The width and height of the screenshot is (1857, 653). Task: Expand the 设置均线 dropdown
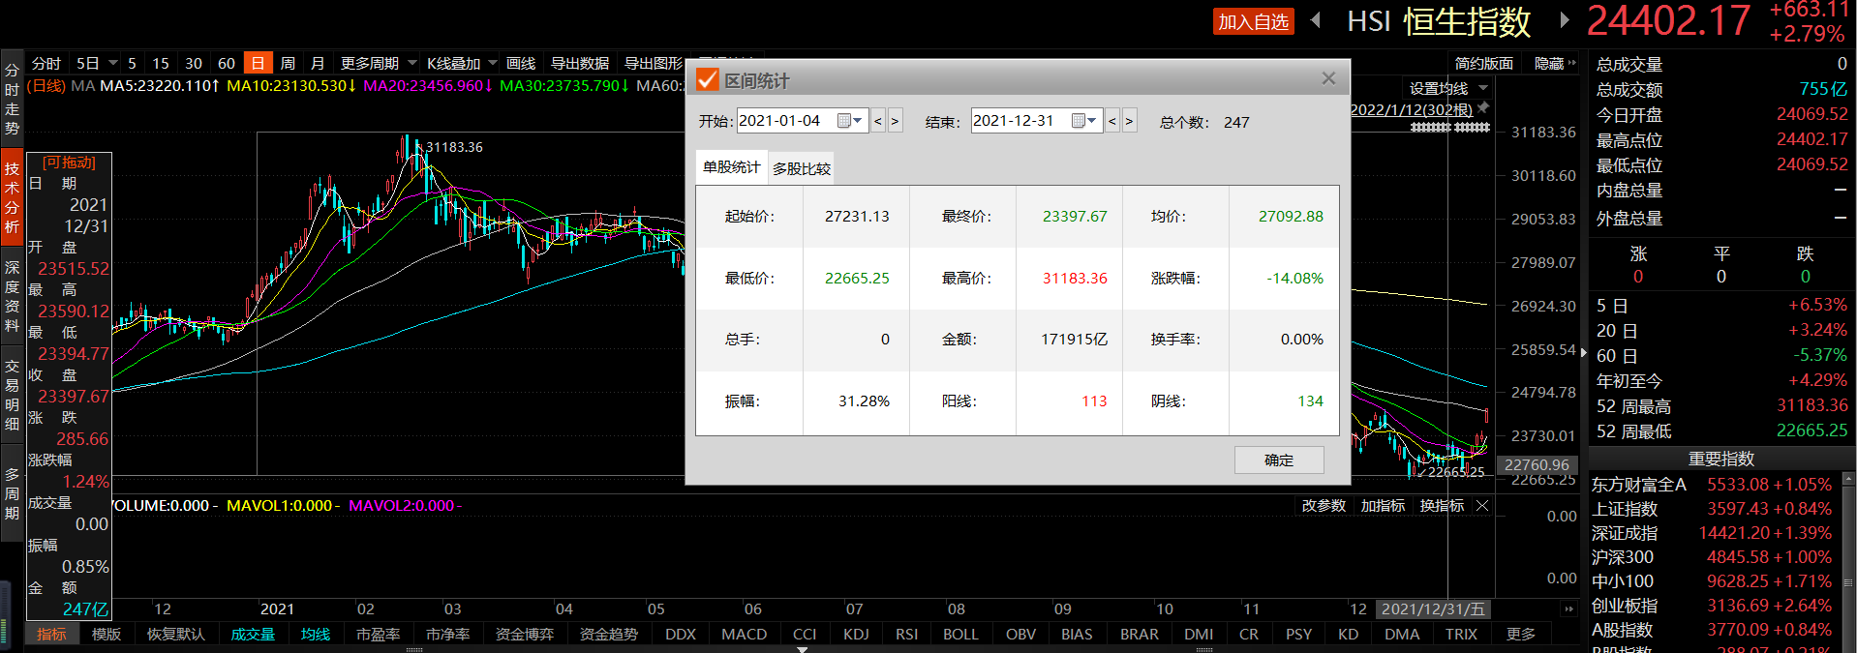1447,88
